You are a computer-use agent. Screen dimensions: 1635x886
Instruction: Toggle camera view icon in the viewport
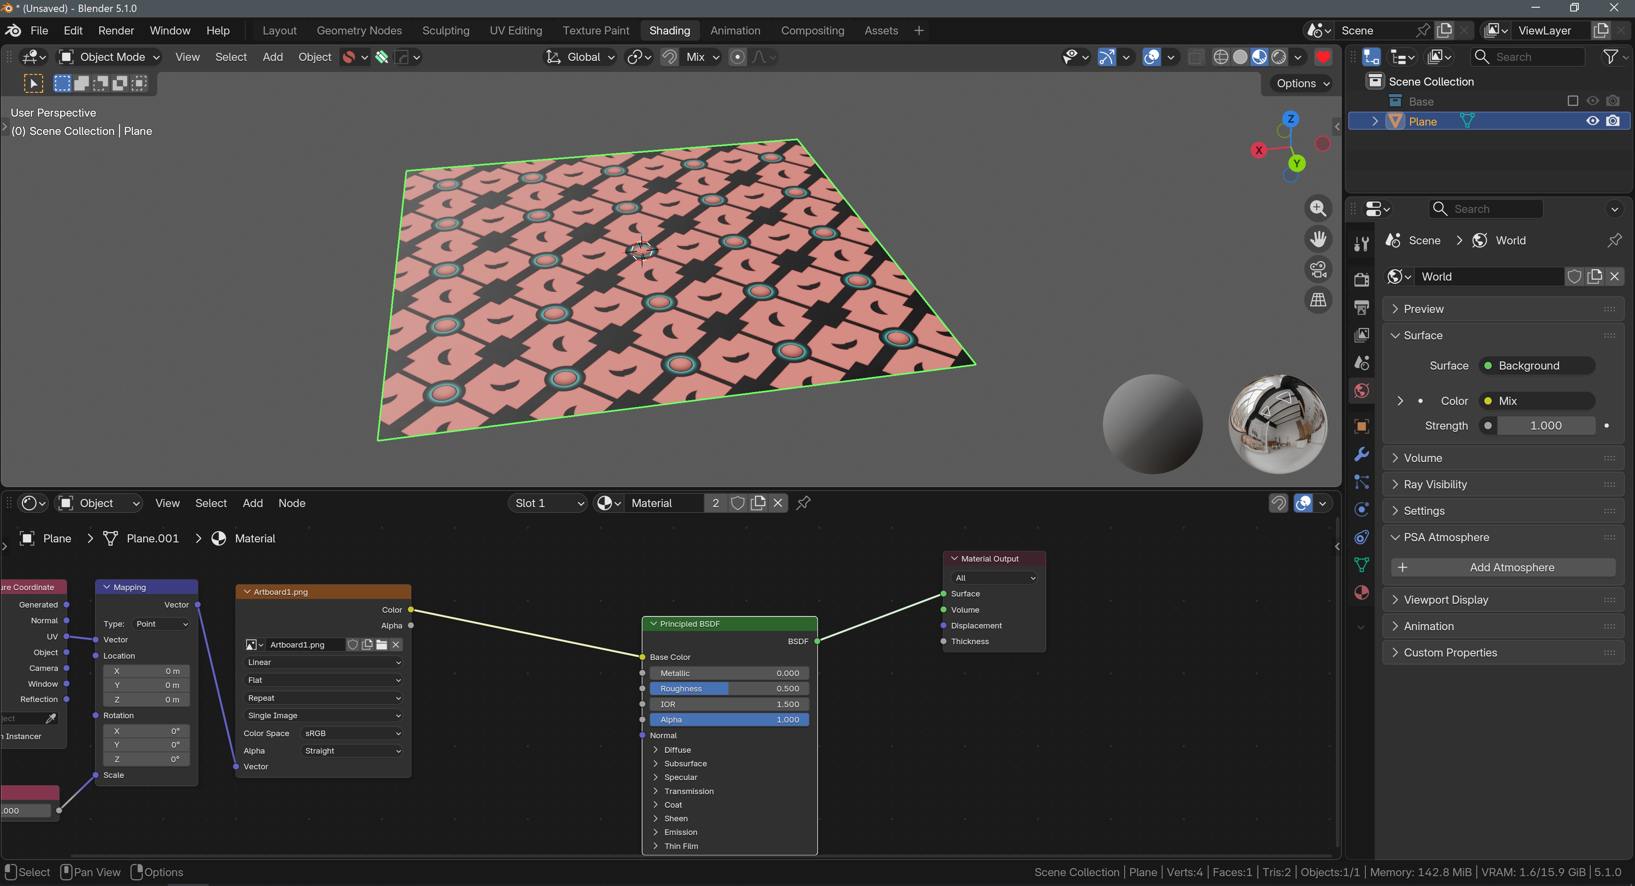point(1318,269)
